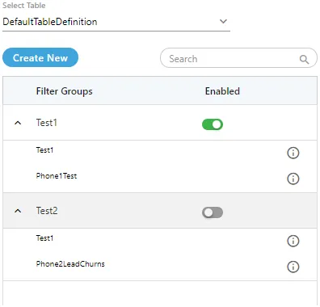320x307 pixels.
Task: Open info for Test1 filter under Test2 group
Action: (293, 241)
